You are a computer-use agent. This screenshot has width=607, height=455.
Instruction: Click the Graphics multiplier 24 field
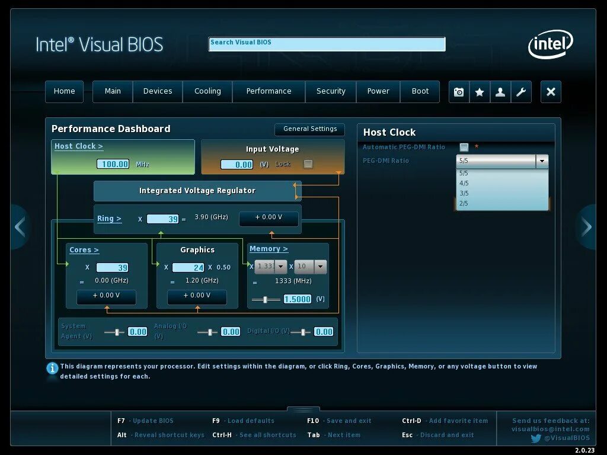click(x=188, y=268)
